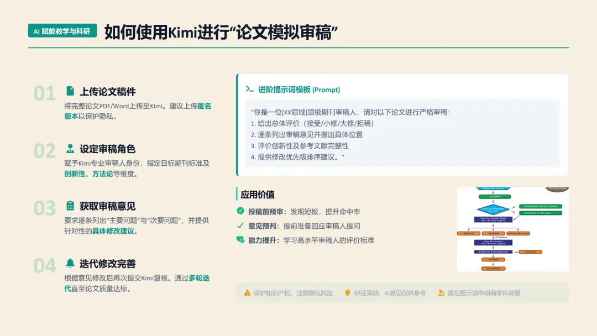597x336 pixels.
Task: Click the terminal prompt icon beside 进阶提示词模板
Action: coord(250,89)
